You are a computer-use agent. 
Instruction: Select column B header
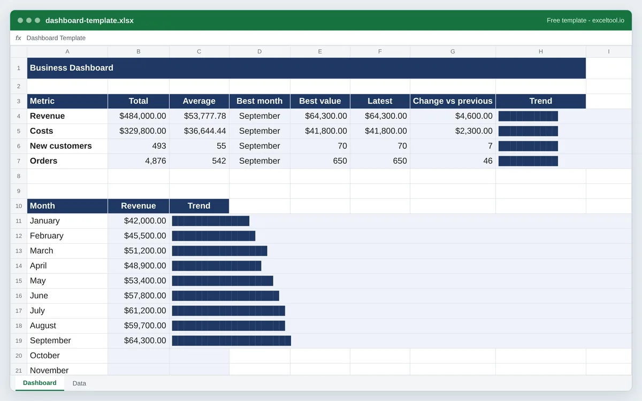[x=139, y=51]
